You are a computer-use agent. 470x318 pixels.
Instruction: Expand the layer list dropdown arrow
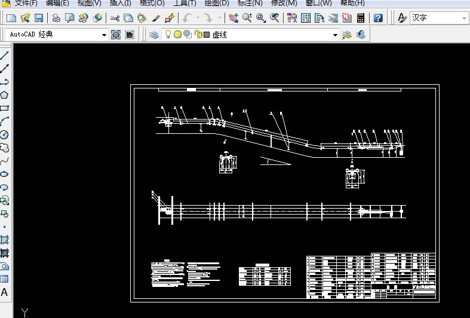335,35
